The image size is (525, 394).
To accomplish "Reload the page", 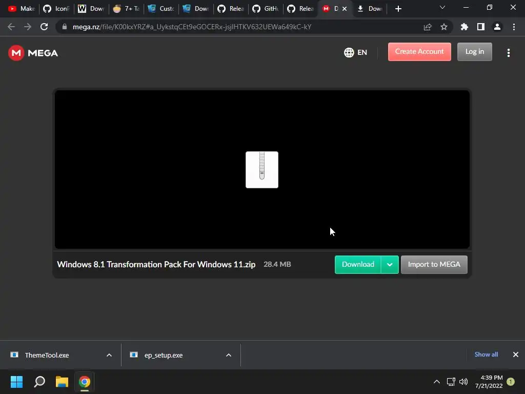I will [x=44, y=27].
